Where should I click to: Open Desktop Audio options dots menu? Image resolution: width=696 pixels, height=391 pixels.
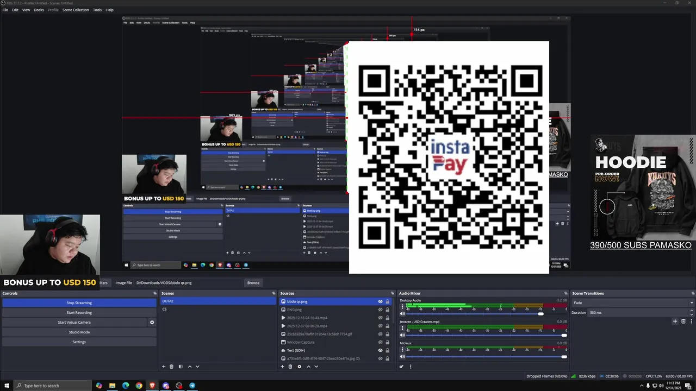[401, 307]
